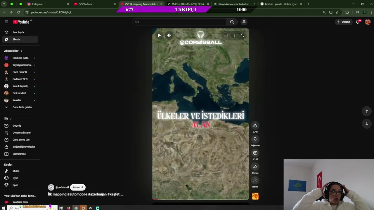Go back in browser history

coord(4,12)
